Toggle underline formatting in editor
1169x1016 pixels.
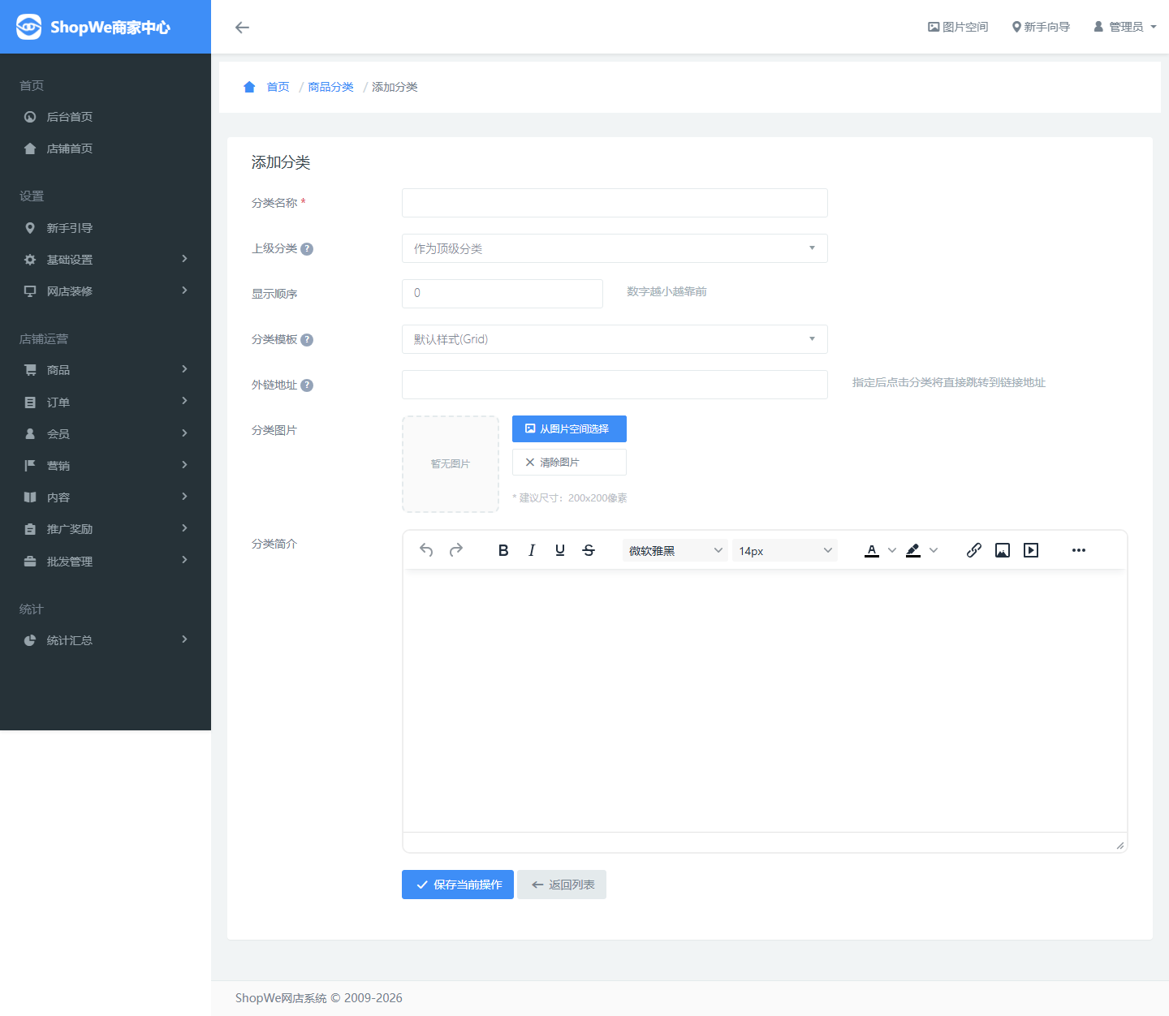[x=560, y=550]
